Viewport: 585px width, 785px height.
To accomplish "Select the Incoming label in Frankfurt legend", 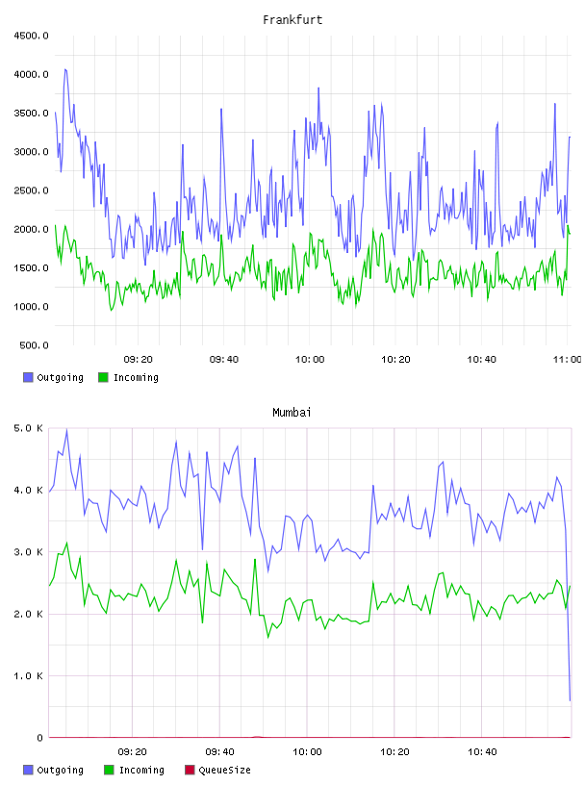I will coord(136,377).
